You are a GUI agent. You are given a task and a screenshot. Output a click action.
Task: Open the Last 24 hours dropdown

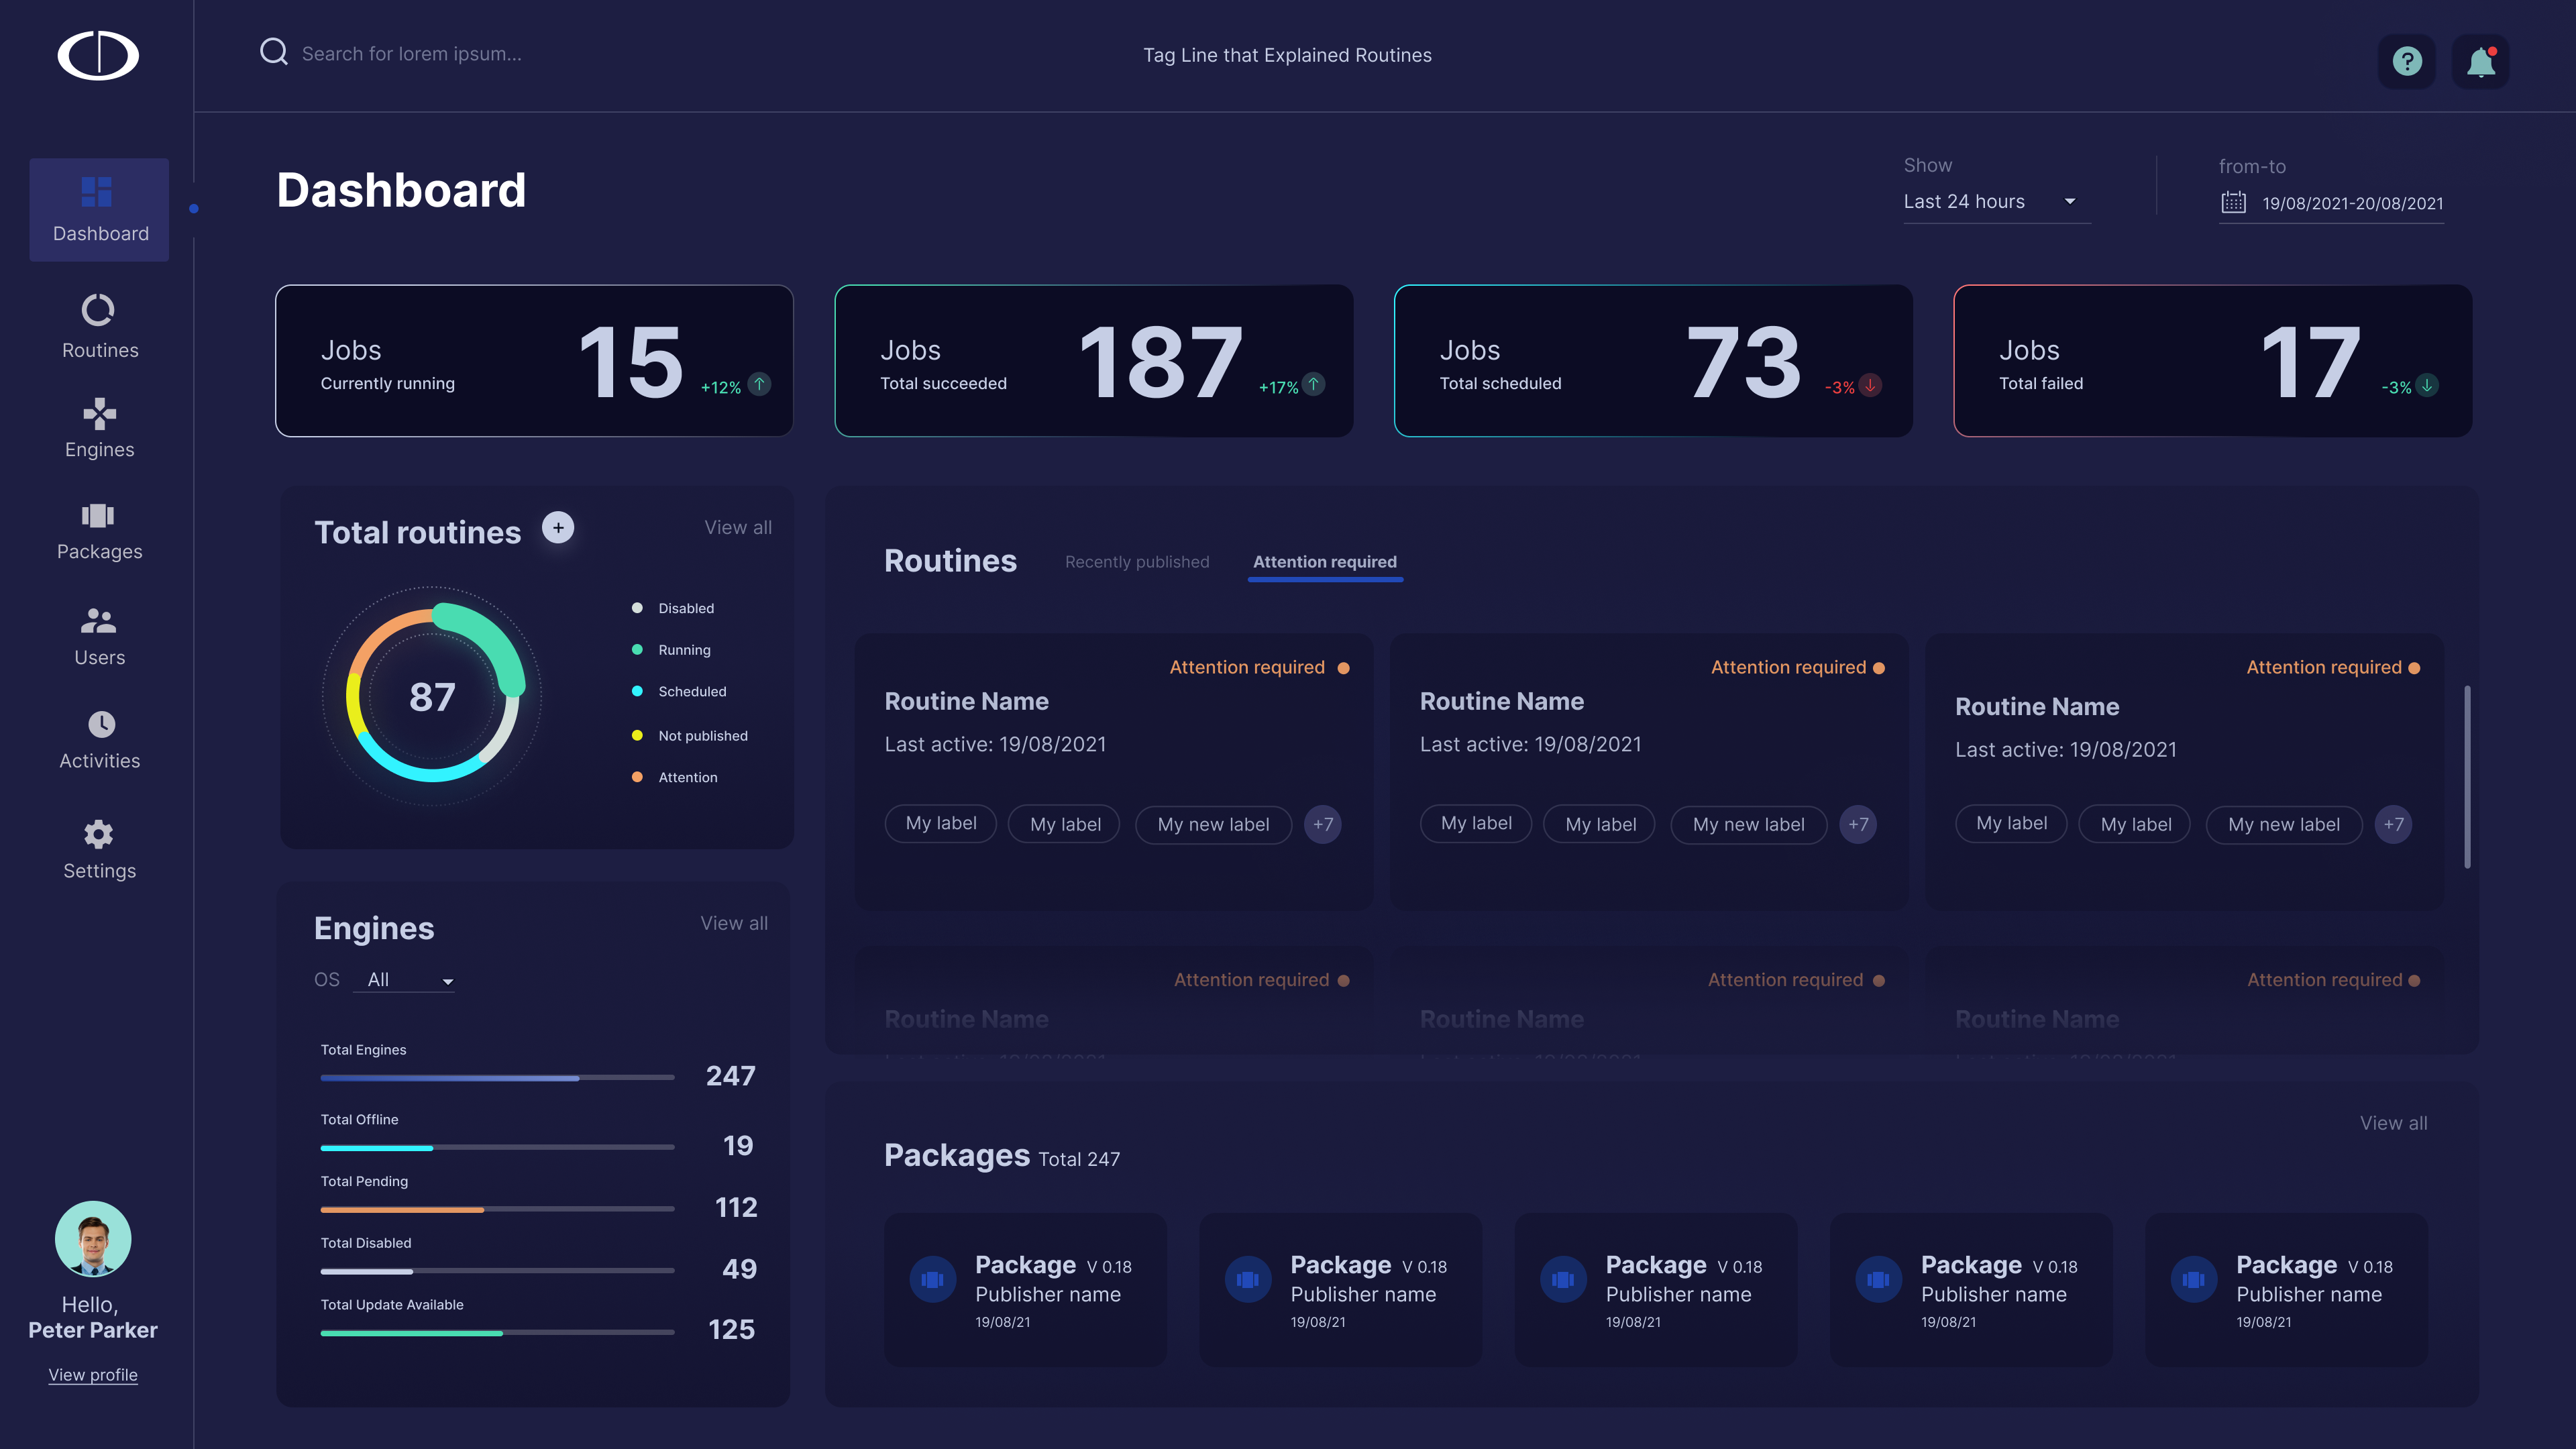1996,202
